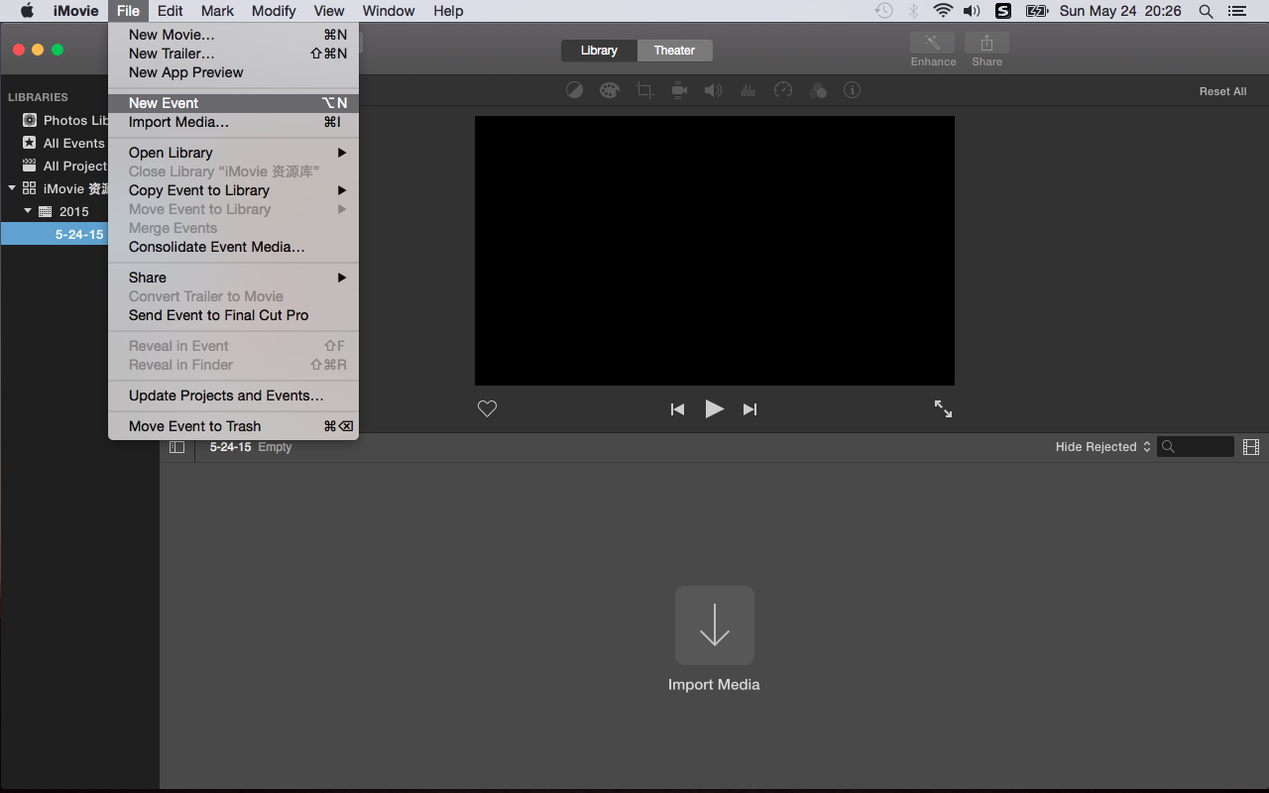
Task: Choose Send Event to Final Cut Pro
Action: tap(233, 315)
